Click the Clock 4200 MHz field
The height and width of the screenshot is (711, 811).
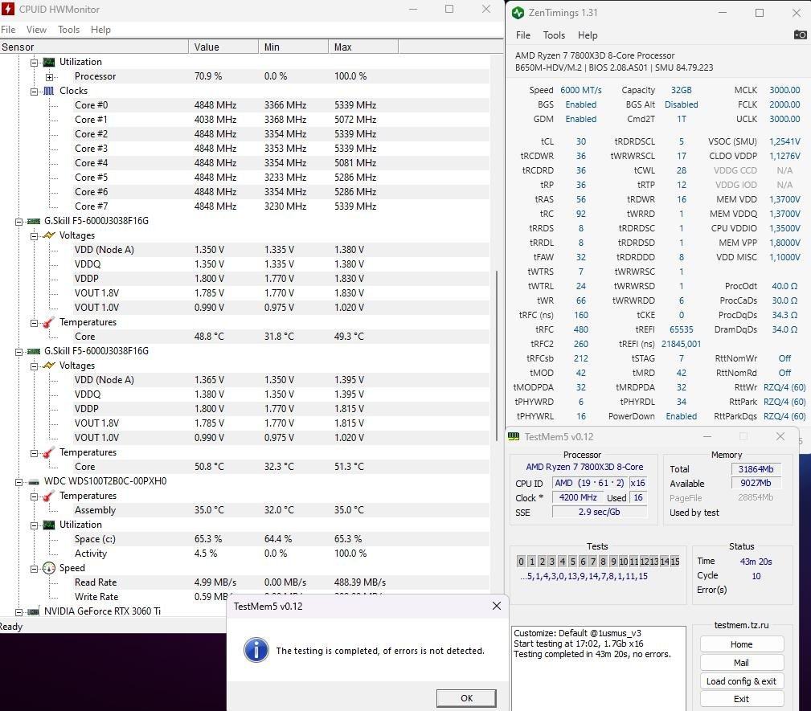[x=578, y=497]
